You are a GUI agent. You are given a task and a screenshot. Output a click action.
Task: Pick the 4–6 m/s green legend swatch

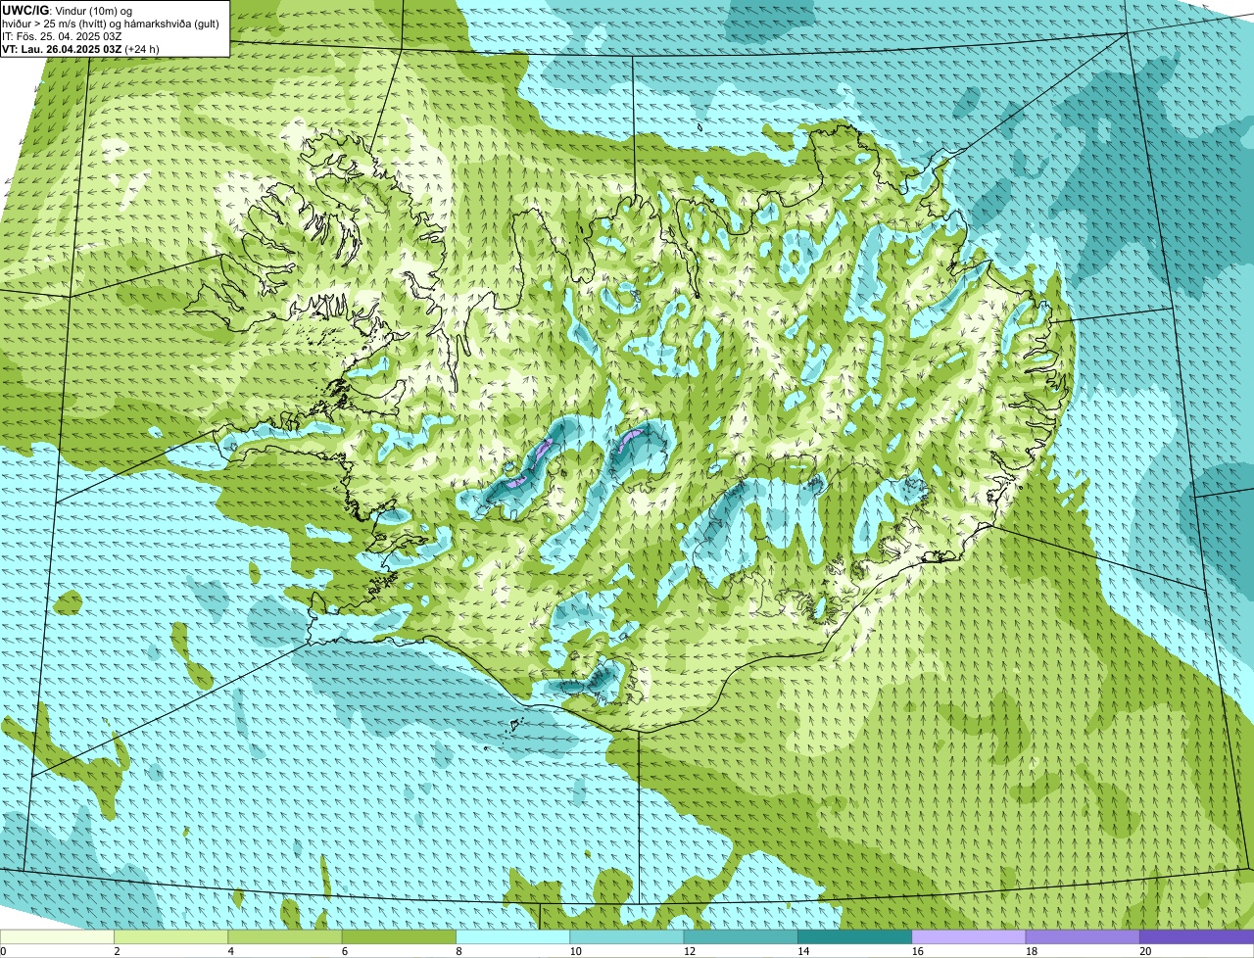click(x=284, y=936)
